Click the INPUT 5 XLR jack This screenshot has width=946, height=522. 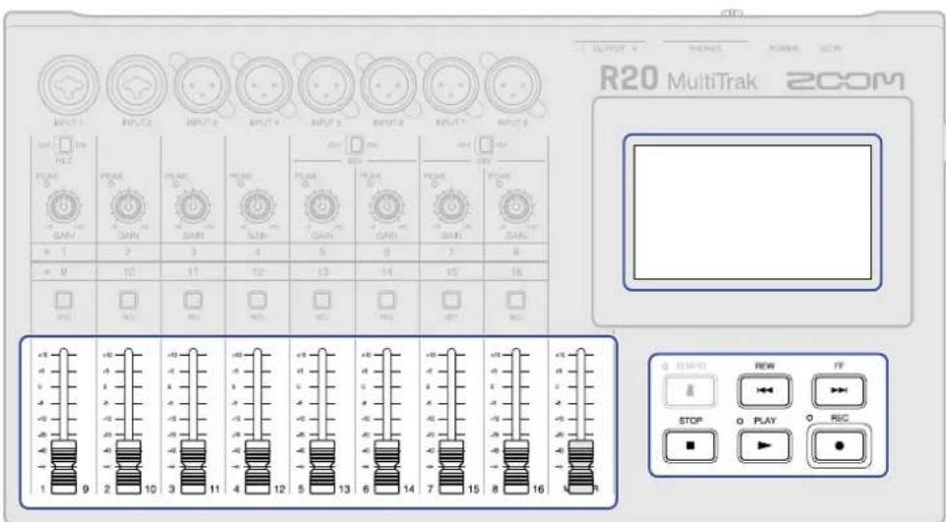tap(325, 85)
